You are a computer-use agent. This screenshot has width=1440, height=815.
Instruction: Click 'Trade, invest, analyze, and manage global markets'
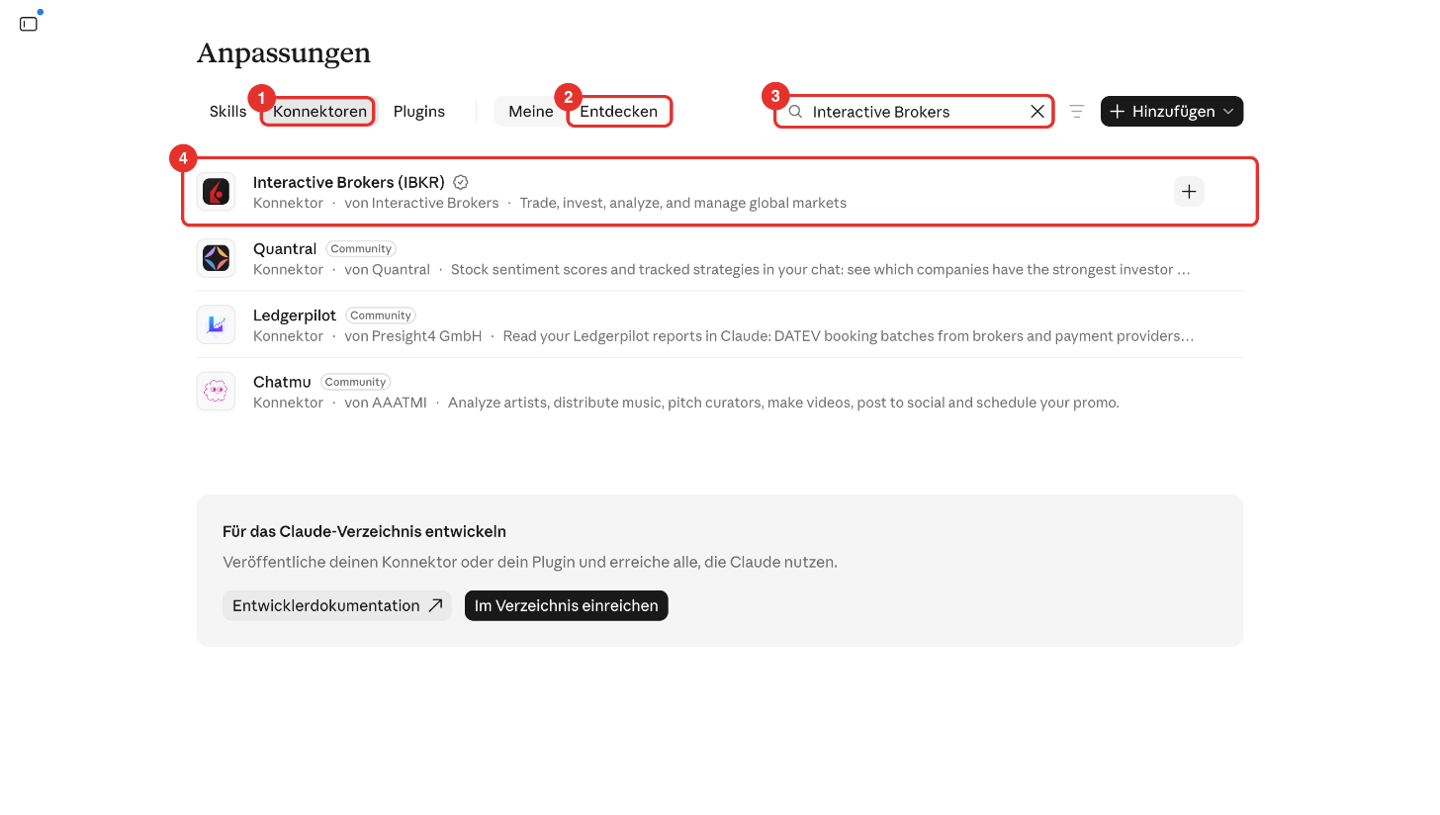pos(683,203)
